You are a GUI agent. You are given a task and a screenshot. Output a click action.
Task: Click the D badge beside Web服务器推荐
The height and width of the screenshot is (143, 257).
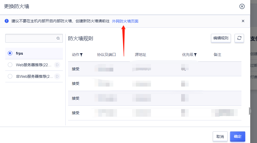point(57,65)
